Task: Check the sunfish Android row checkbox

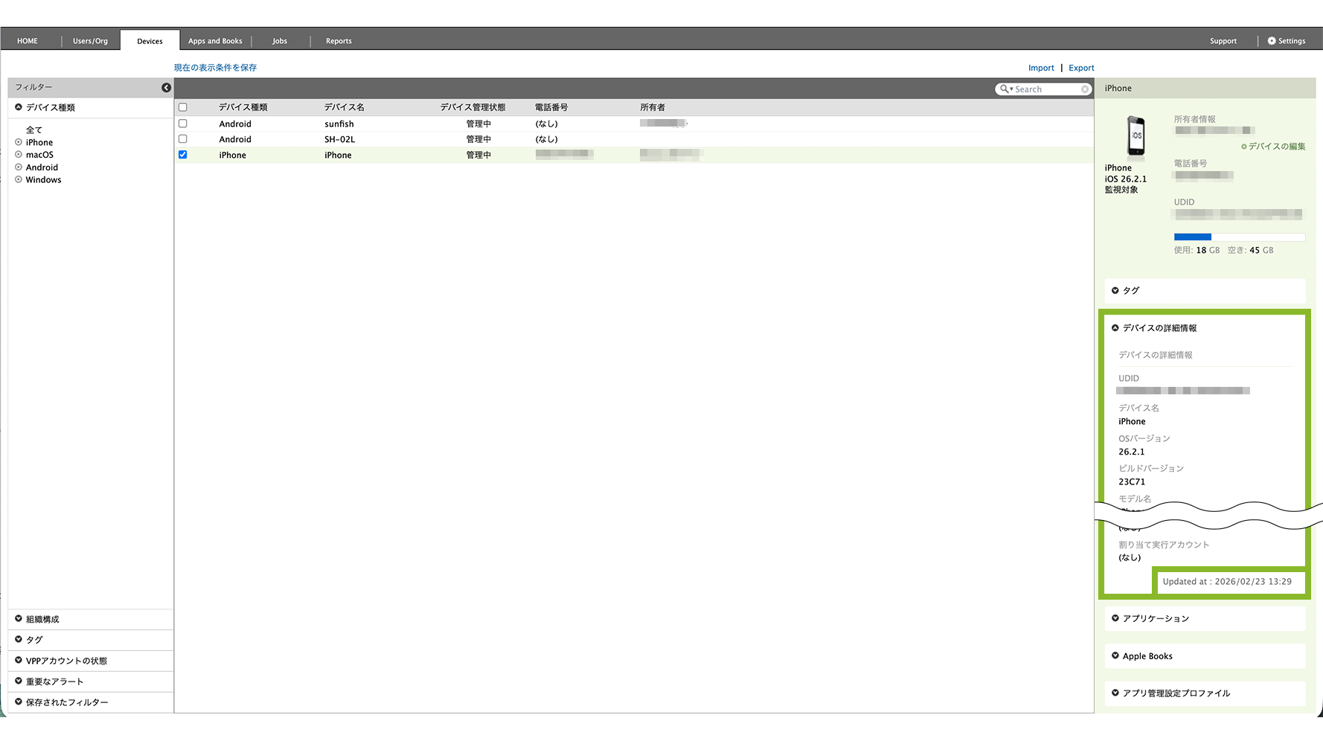Action: click(x=183, y=124)
